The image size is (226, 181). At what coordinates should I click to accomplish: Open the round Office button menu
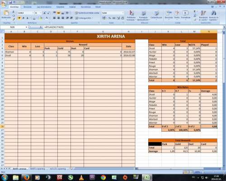coord(3,3)
